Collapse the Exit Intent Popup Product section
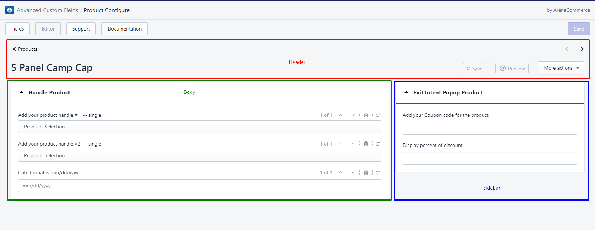This screenshot has height=230, width=595. pyautogui.click(x=406, y=92)
